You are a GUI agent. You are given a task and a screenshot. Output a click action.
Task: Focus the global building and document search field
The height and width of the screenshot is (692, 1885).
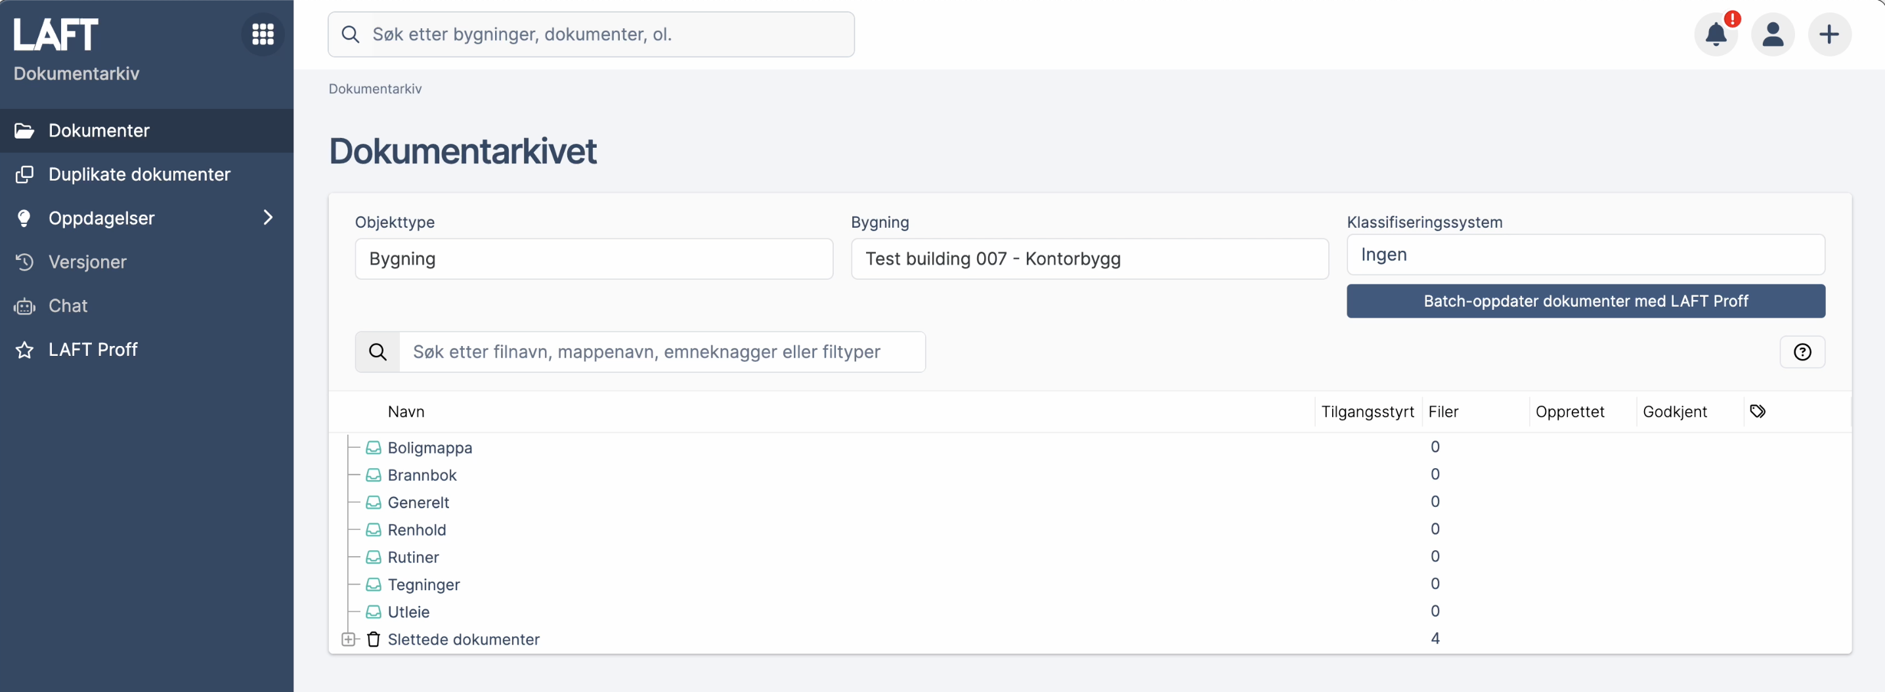click(x=590, y=34)
